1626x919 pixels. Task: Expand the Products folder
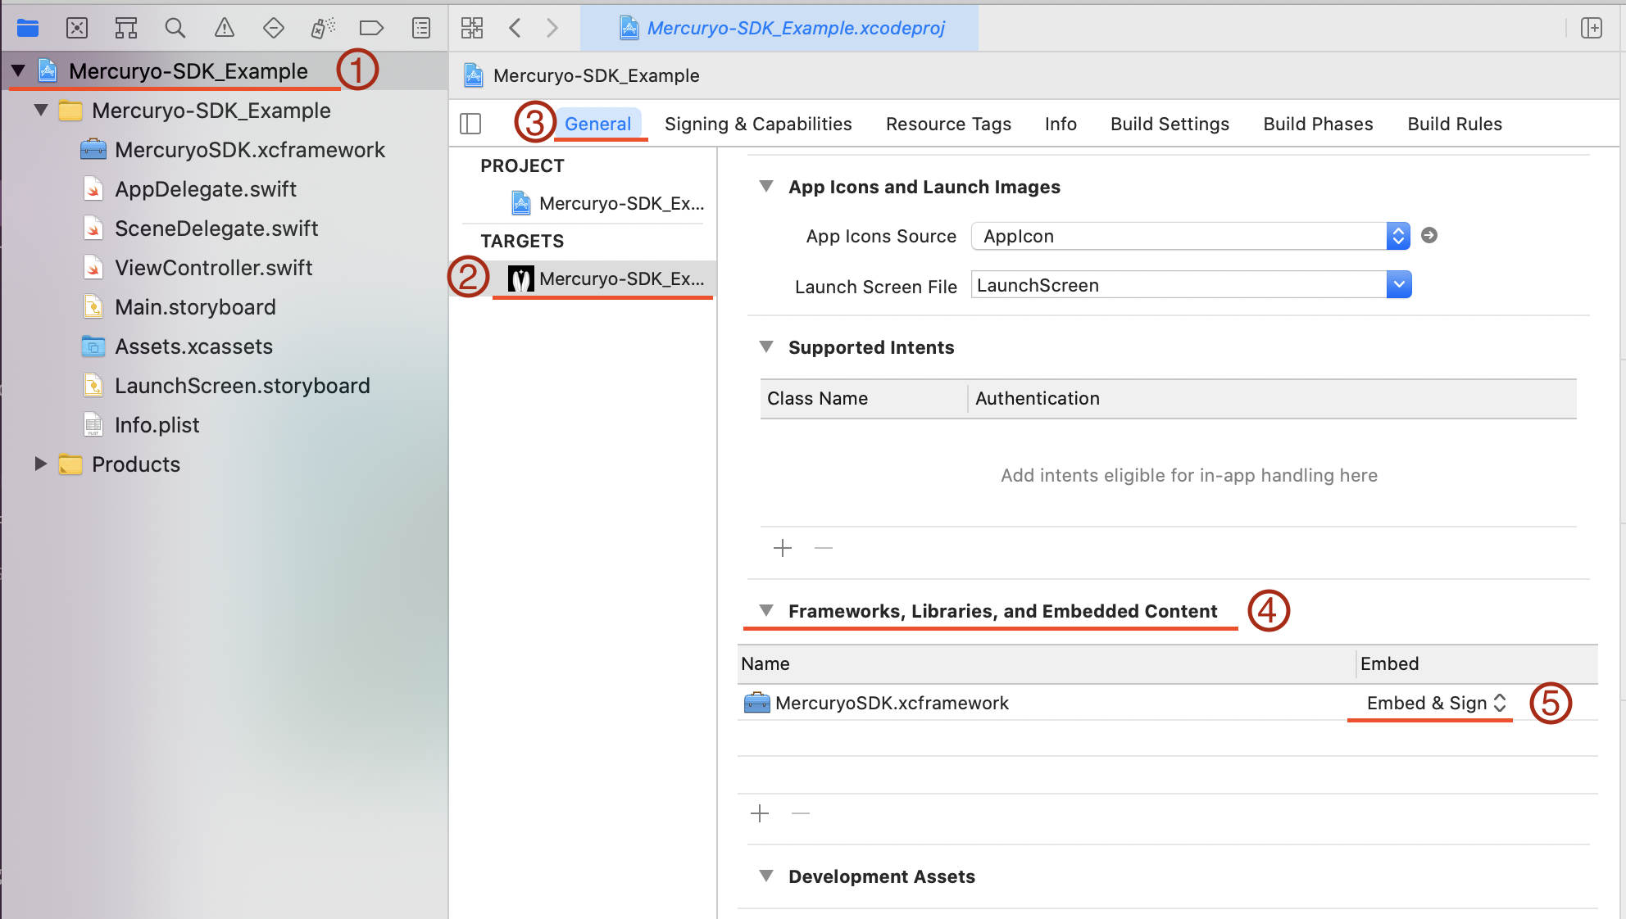click(40, 464)
